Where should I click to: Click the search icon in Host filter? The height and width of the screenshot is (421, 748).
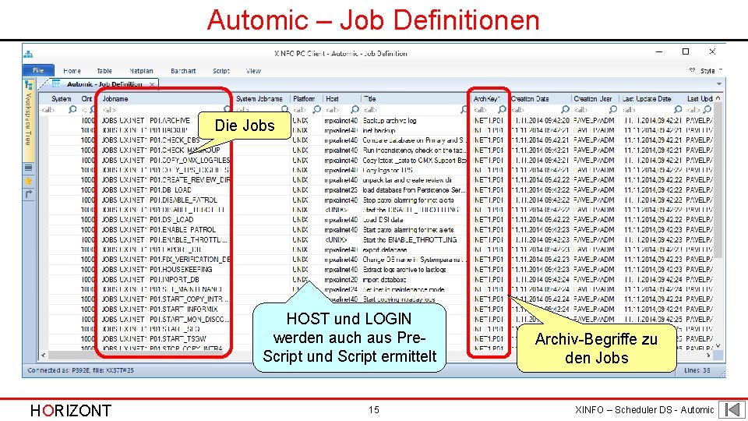pyautogui.click(x=355, y=109)
